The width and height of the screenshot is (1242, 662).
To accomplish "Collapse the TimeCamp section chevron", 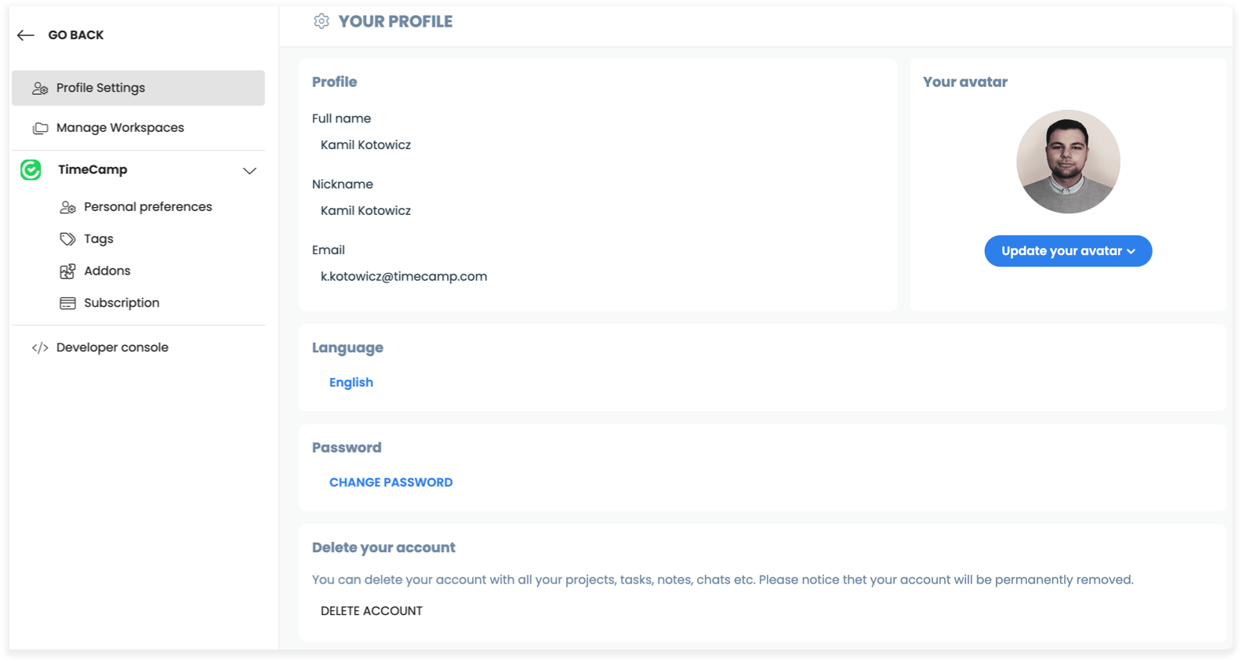I will pyautogui.click(x=249, y=170).
